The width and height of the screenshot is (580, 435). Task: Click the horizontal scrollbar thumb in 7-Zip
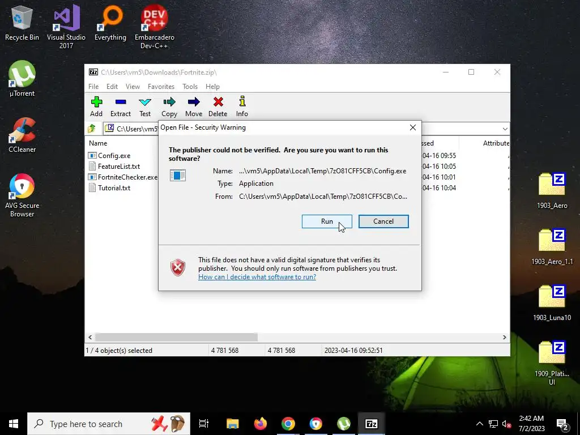pyautogui.click(x=177, y=338)
